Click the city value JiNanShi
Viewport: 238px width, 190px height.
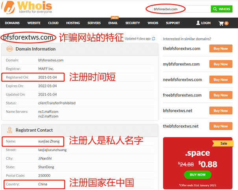coord(45,158)
